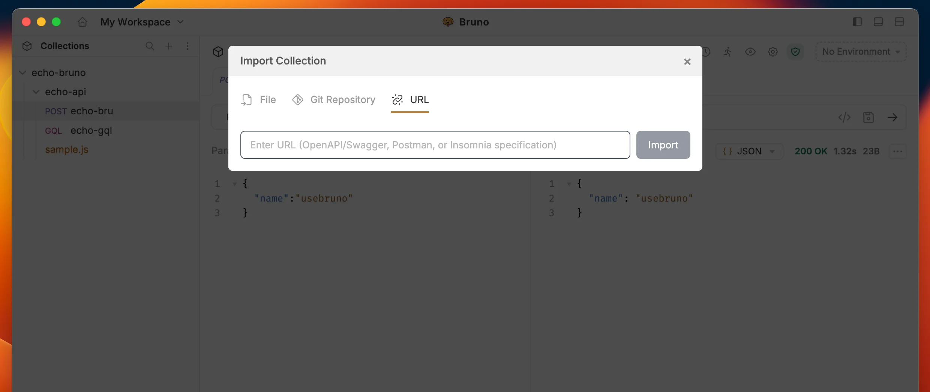Open the Collections kebab menu
930x392 pixels.
pos(187,46)
